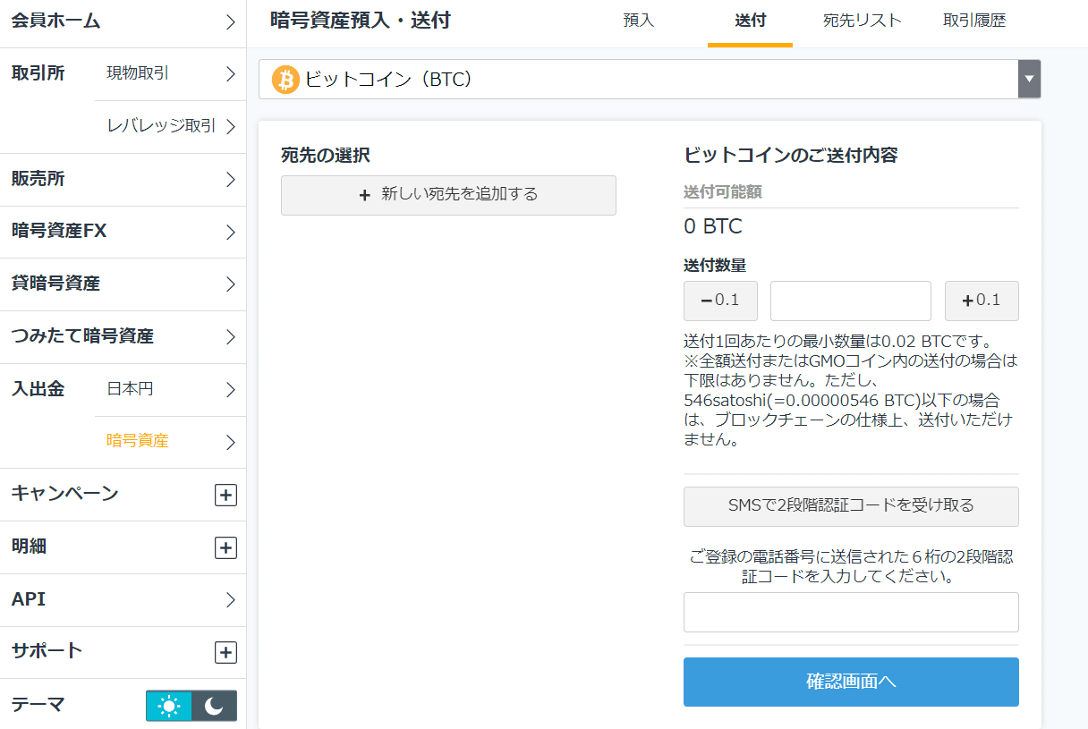The height and width of the screenshot is (729, 1088).
Task: Open the cryptocurrency selection dropdown arrow
Action: (x=1029, y=80)
